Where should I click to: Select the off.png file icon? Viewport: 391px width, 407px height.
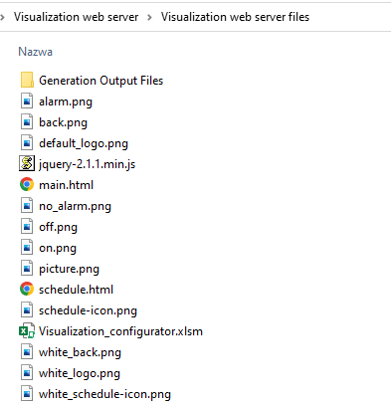click(x=27, y=227)
